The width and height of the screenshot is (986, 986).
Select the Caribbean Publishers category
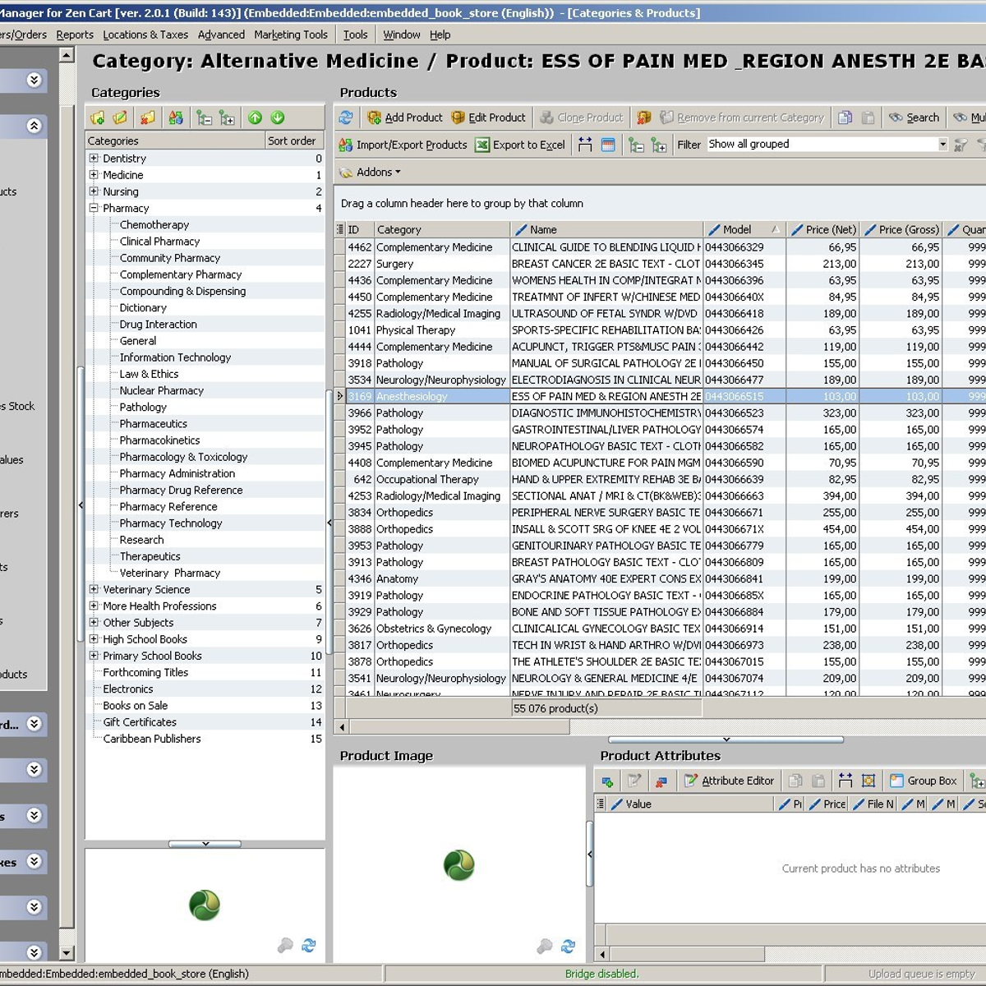(x=152, y=739)
